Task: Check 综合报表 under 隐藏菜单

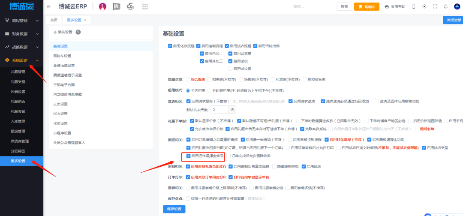Action: [x=188, y=79]
